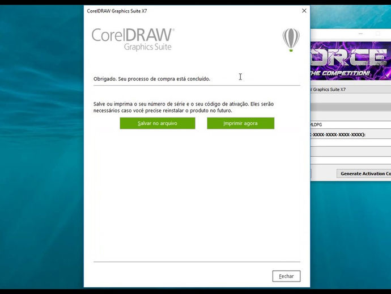Click the Salvar no arquivo button
The width and height of the screenshot is (391, 294).
(x=158, y=123)
